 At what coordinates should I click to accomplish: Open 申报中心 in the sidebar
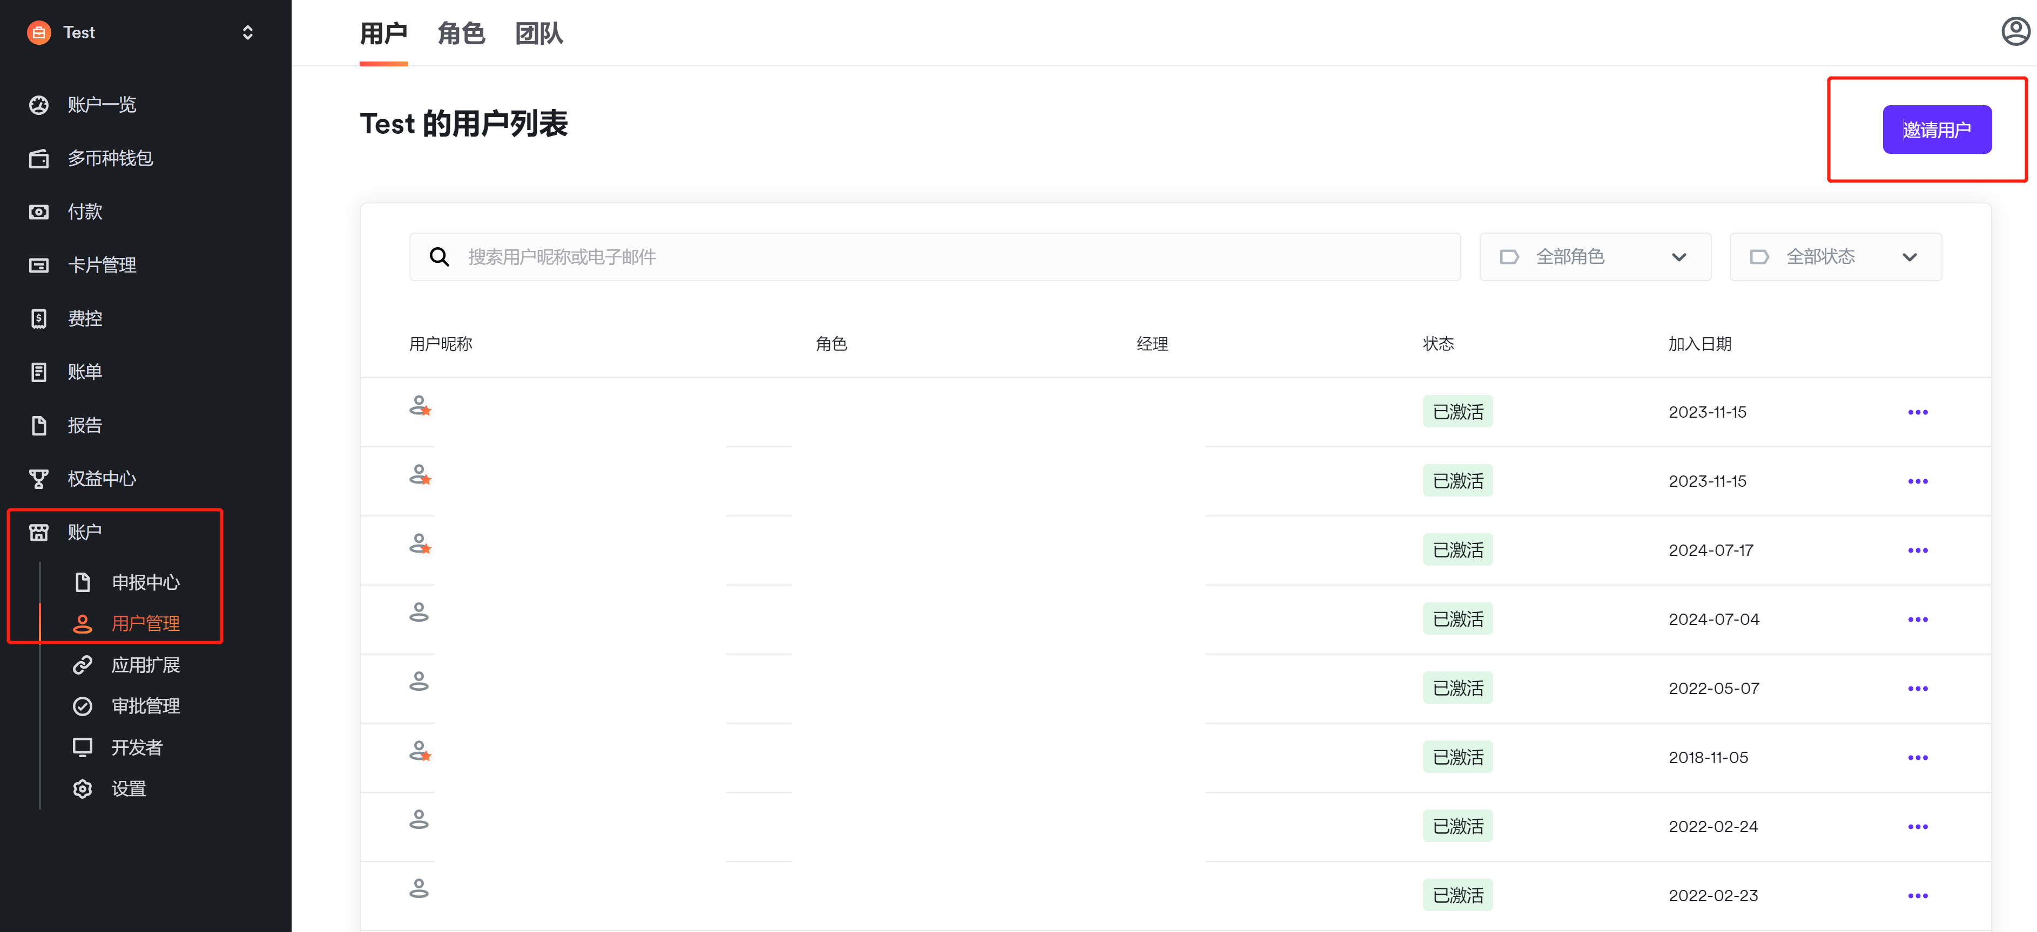click(145, 583)
